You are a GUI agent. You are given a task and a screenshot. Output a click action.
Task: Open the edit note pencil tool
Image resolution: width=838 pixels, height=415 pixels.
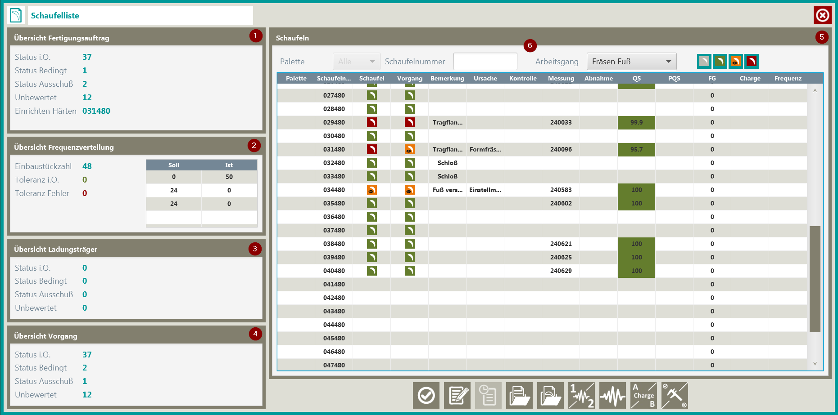click(x=457, y=396)
